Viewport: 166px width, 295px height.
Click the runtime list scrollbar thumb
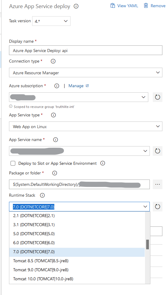pyautogui.click(x=148, y=244)
